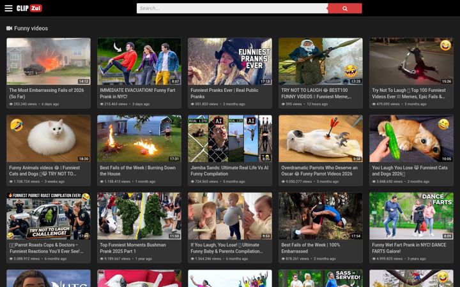
Task: Click the '1 year ago' upload time
Action: (x=143, y=258)
